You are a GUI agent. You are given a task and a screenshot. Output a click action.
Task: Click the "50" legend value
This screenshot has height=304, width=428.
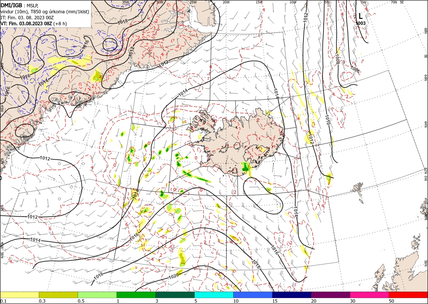(392, 301)
